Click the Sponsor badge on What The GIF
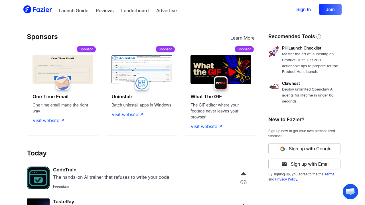Screen dimensions: 365x205 pos(244,49)
